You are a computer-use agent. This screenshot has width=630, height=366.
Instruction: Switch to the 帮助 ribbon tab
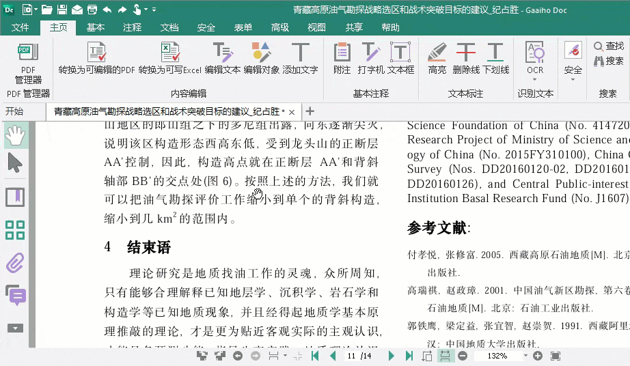coord(391,27)
